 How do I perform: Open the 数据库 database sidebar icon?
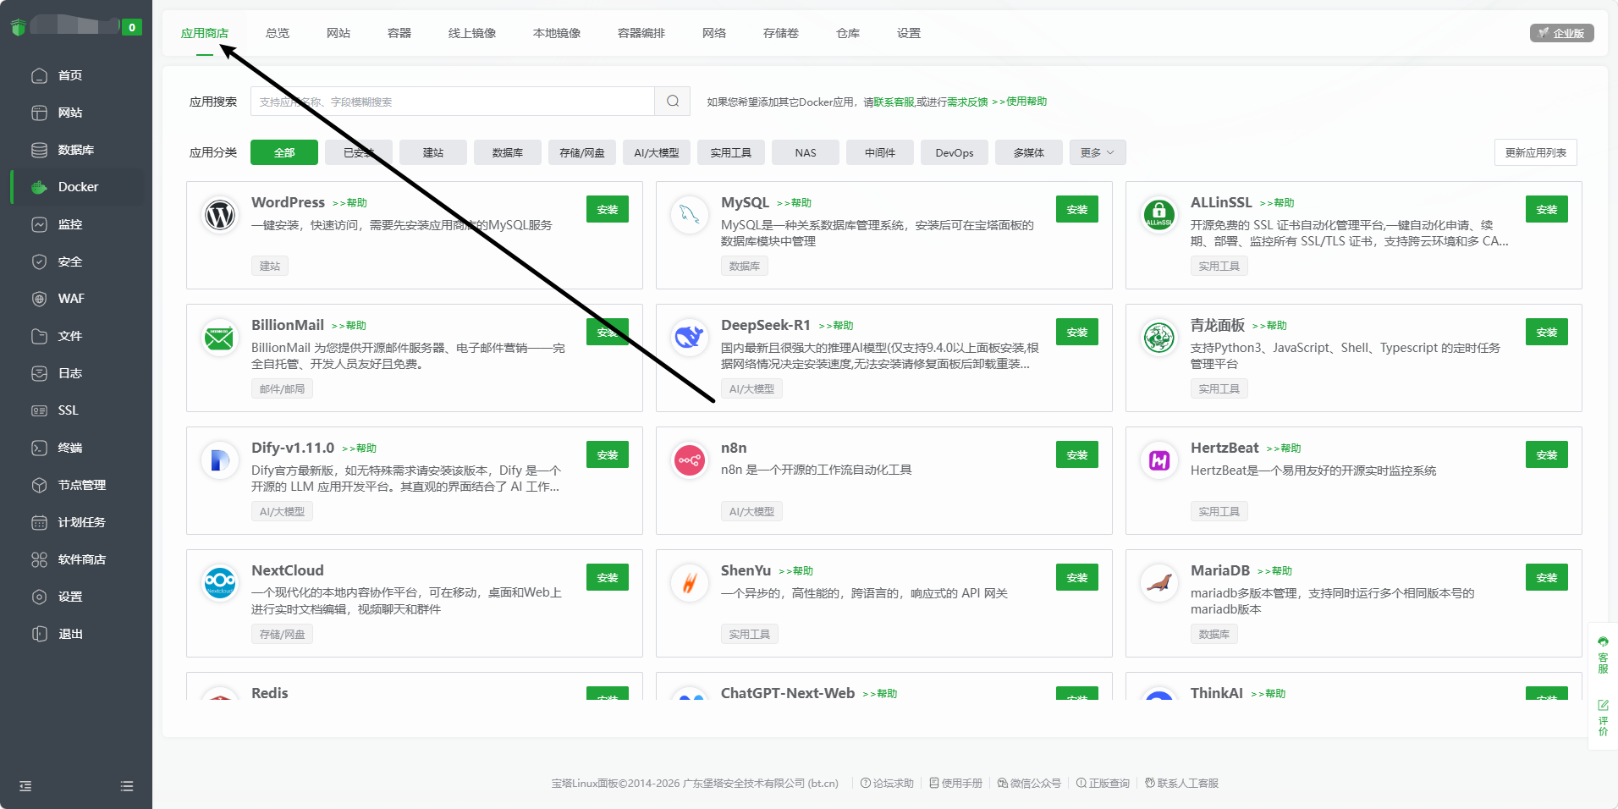[39, 150]
